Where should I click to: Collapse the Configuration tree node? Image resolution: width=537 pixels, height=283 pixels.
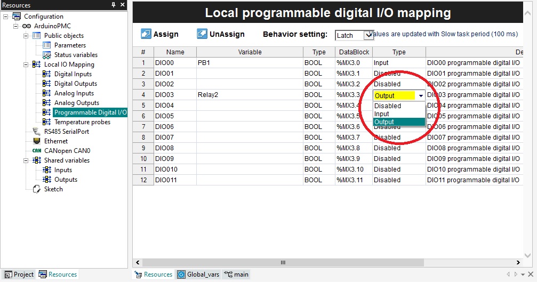pyautogui.click(x=5, y=17)
